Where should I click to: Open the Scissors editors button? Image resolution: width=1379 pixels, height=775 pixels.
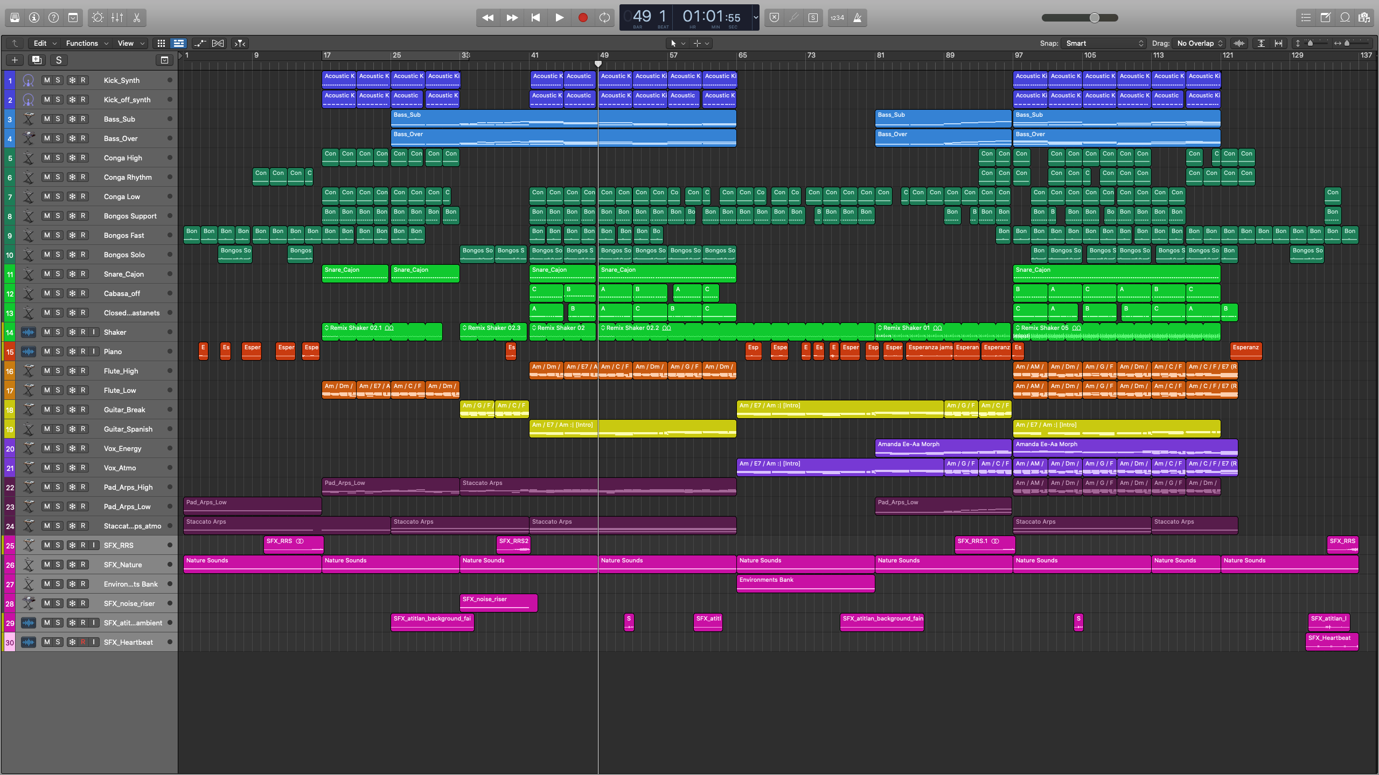[137, 18]
